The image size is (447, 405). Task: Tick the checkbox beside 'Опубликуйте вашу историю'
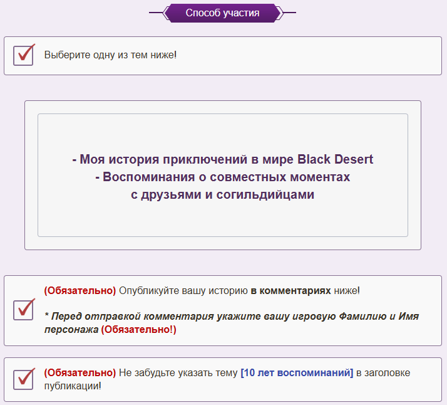click(23, 310)
